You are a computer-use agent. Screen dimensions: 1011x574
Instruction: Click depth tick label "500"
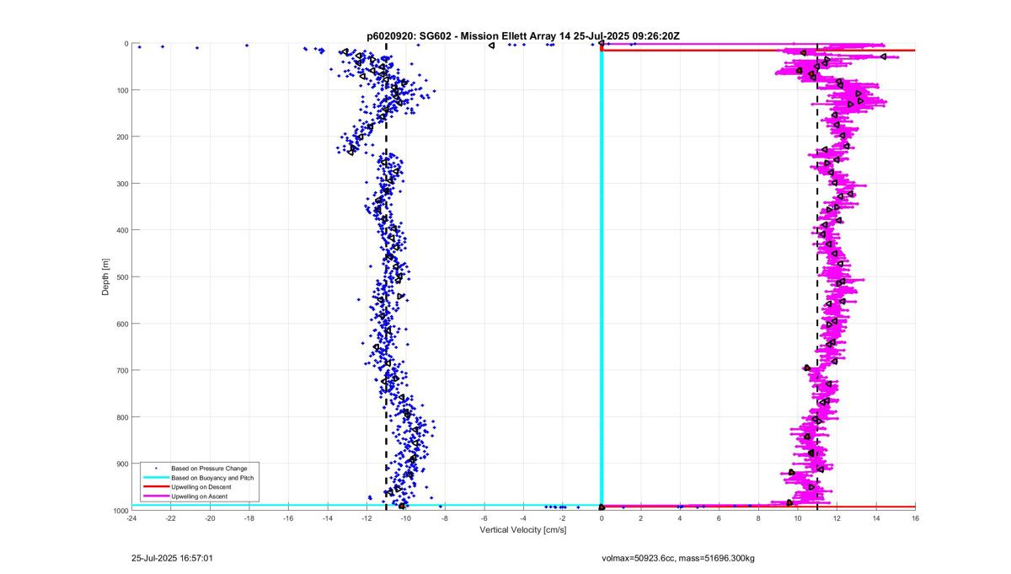pos(121,276)
